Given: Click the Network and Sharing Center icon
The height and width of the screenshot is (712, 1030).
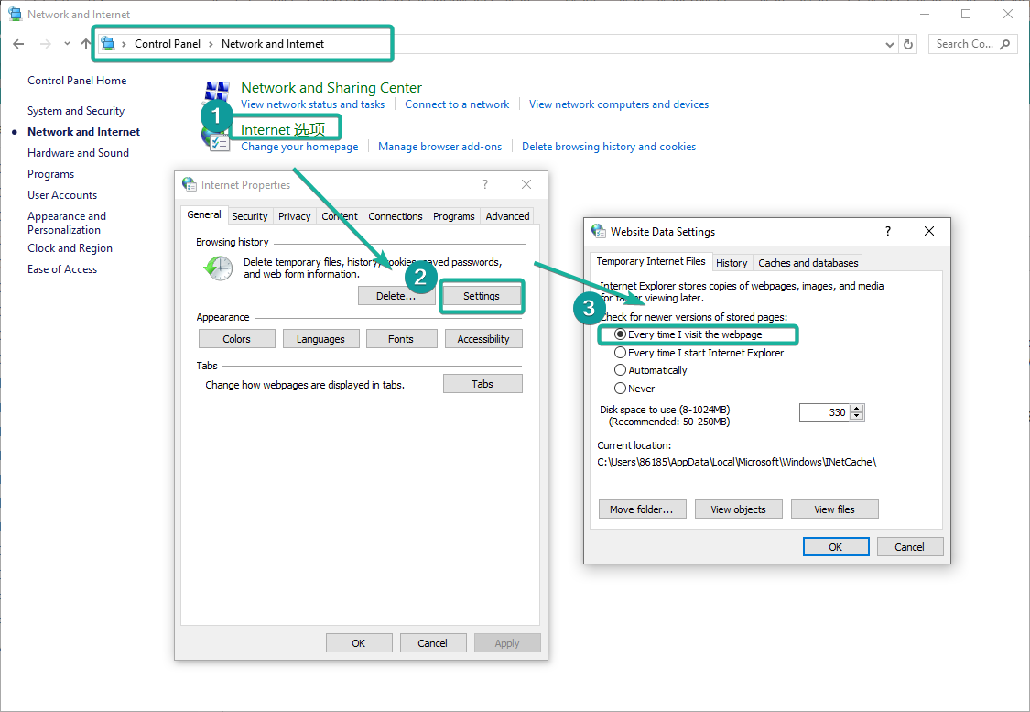Looking at the screenshot, I should tap(217, 91).
